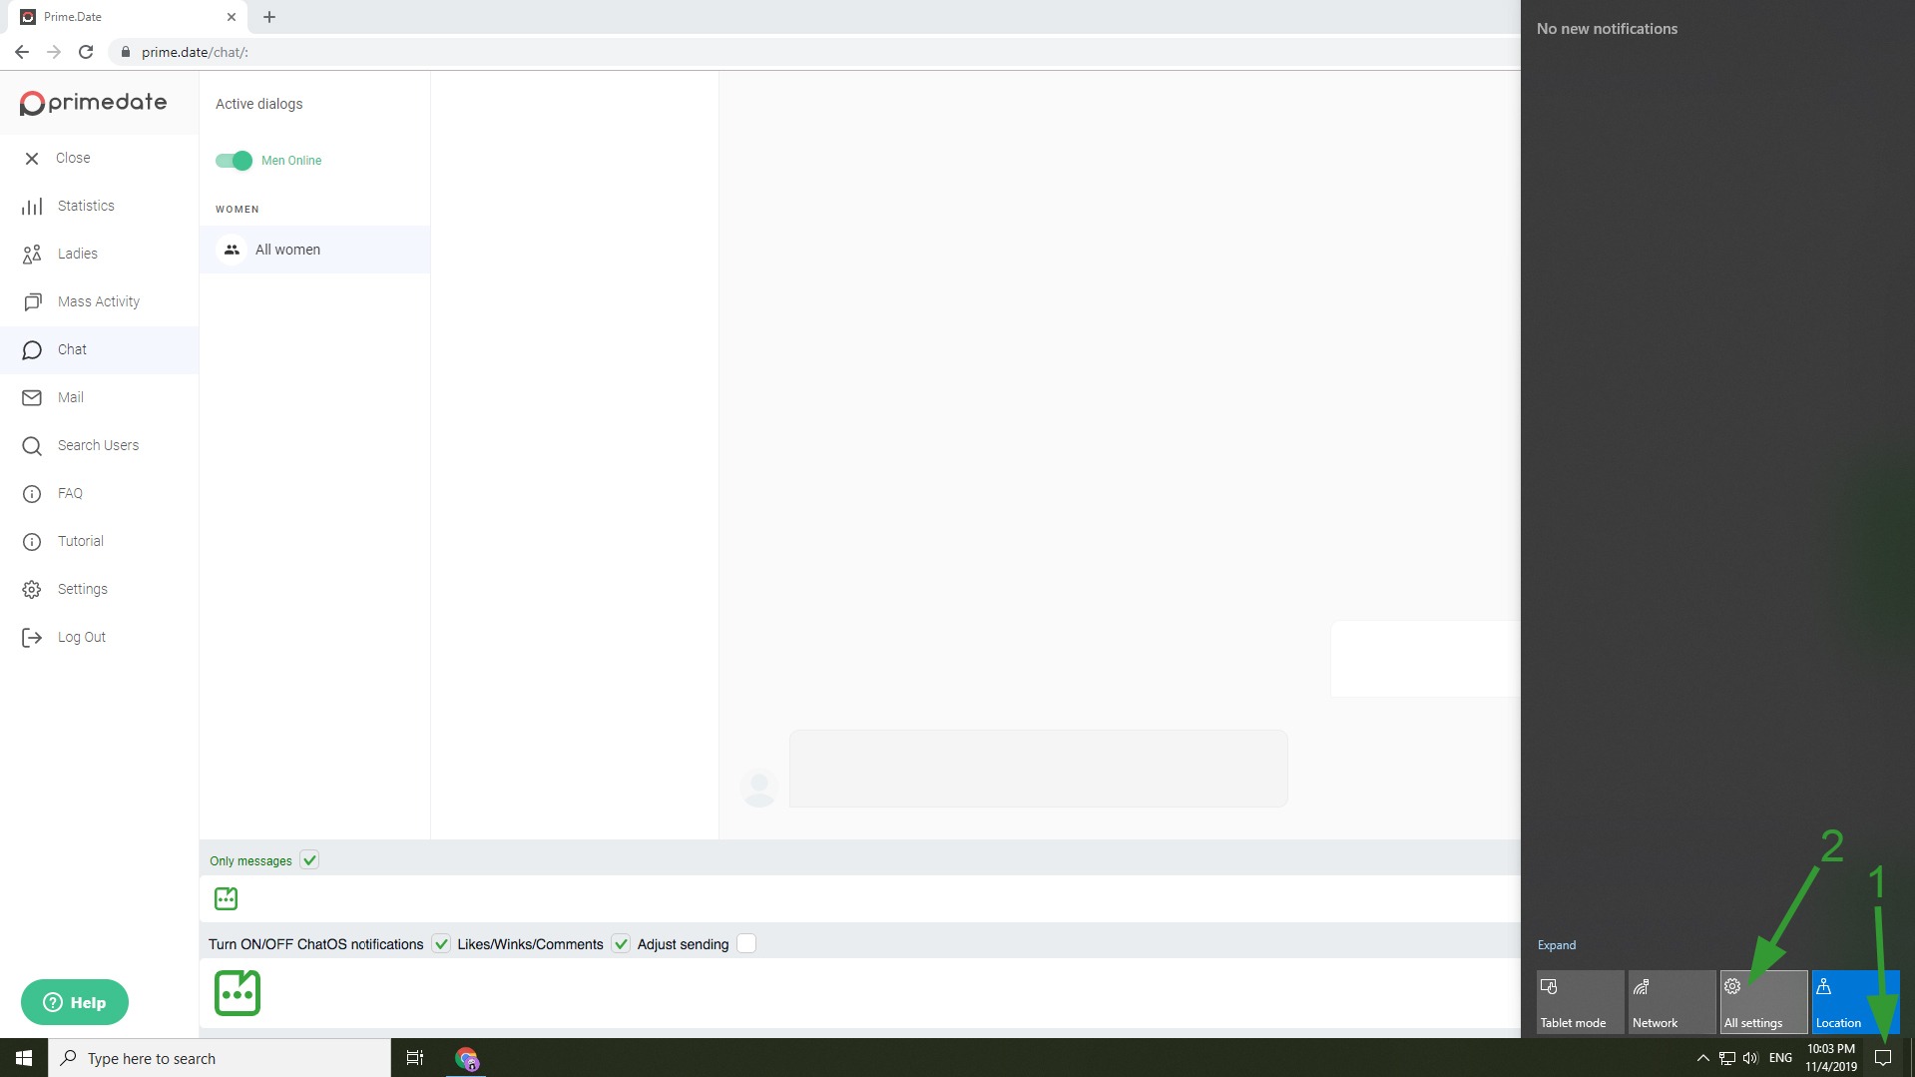
Task: Toggle ChatOS notifications checkbox
Action: 441,944
